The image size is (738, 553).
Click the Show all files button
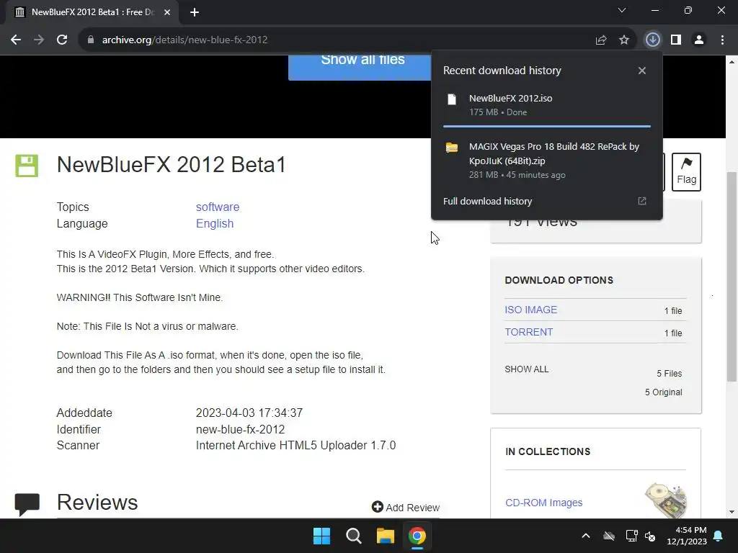[360, 67]
